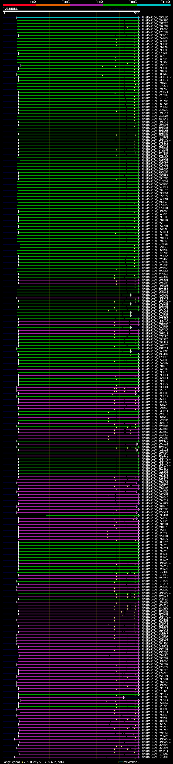173x764 pixels.
Task: Click hit label UniRef100_B9SL14
Action: tap(155, 396)
